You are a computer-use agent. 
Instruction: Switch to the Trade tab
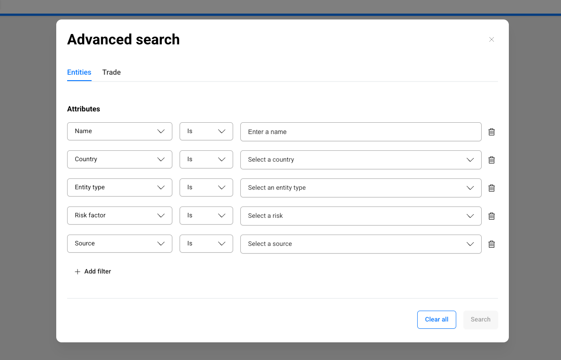click(112, 72)
